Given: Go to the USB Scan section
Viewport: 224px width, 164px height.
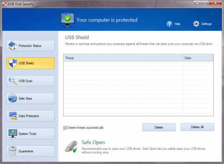Looking at the screenshot, I should tap(30, 81).
